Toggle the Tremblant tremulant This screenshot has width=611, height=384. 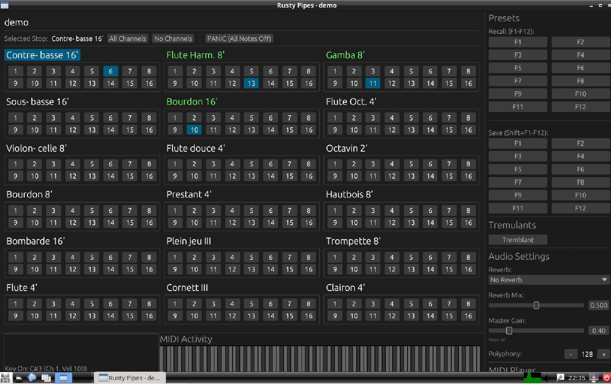pos(518,240)
